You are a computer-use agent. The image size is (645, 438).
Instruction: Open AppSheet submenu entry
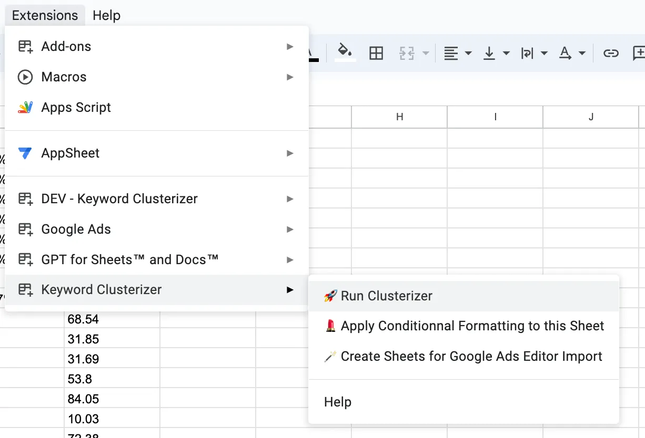coord(157,153)
